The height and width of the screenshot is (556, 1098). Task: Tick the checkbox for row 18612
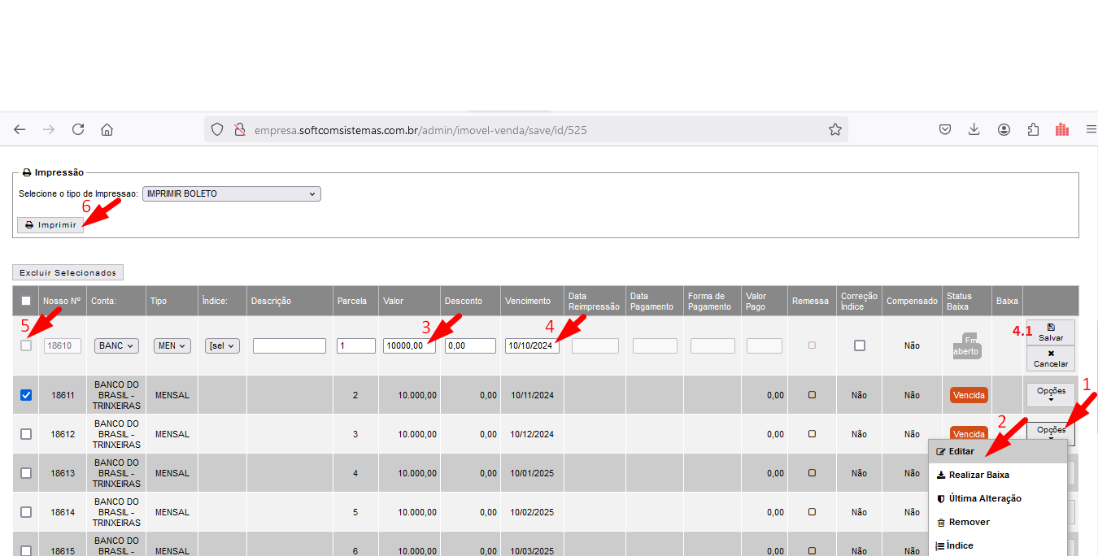click(26, 434)
